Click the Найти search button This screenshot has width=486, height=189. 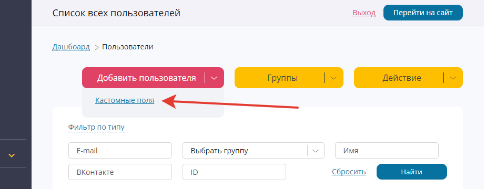tap(412, 172)
